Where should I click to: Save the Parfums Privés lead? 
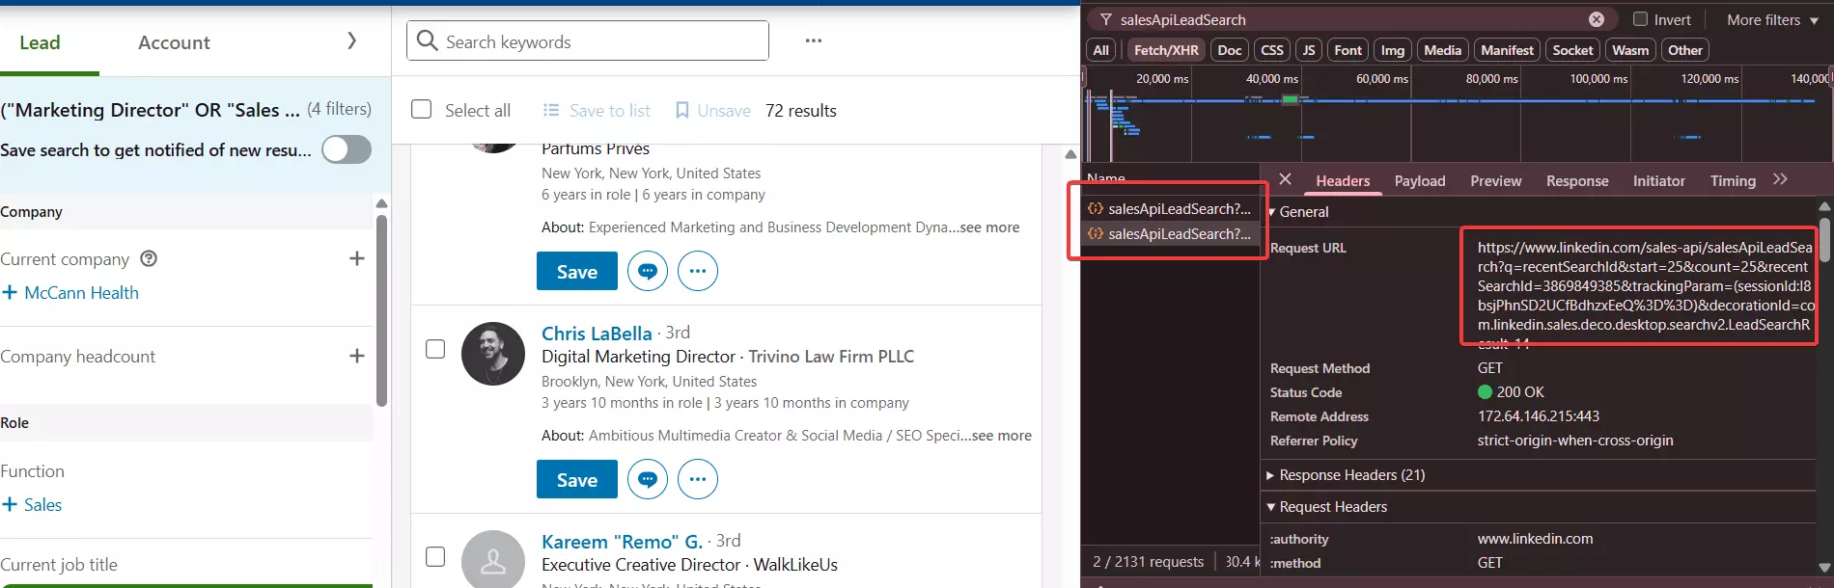[577, 271]
